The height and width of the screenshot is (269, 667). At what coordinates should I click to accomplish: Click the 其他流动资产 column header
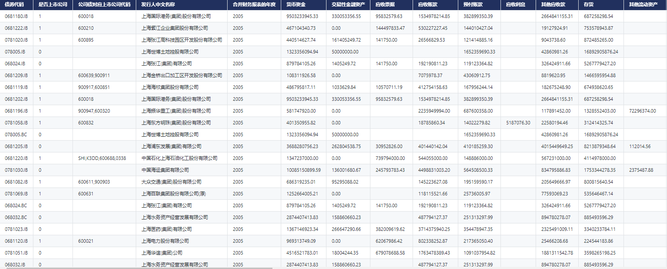click(643, 4)
